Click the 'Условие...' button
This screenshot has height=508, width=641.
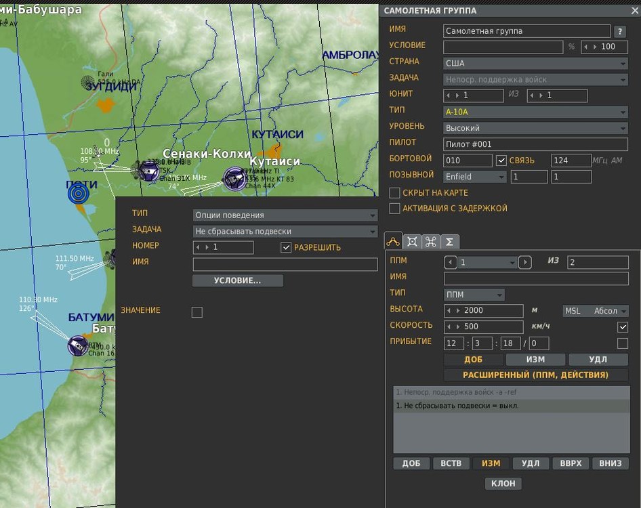(238, 280)
